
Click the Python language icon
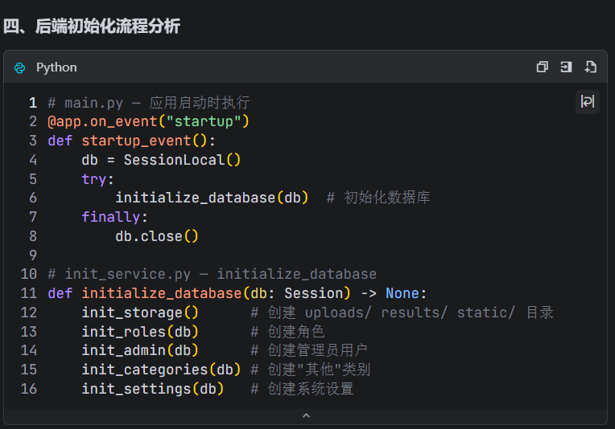(19, 67)
